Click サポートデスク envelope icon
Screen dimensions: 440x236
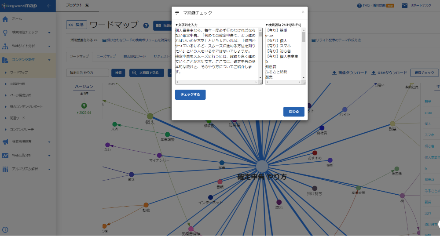click(404, 6)
